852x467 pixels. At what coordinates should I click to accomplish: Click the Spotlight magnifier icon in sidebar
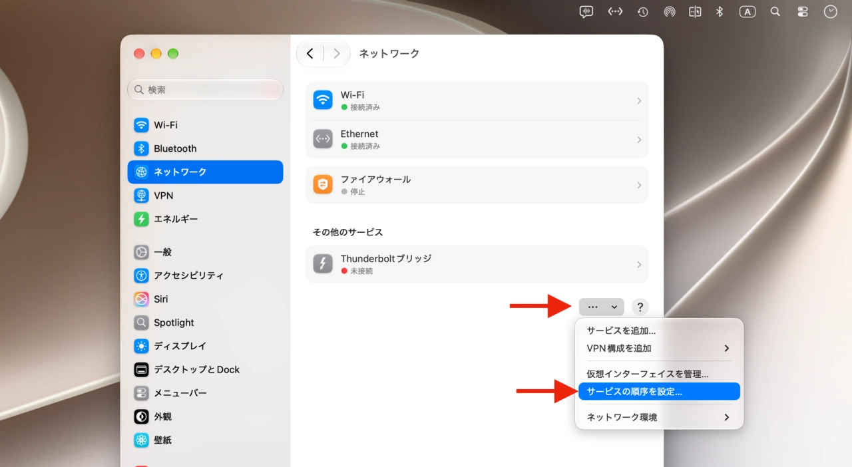tap(141, 323)
